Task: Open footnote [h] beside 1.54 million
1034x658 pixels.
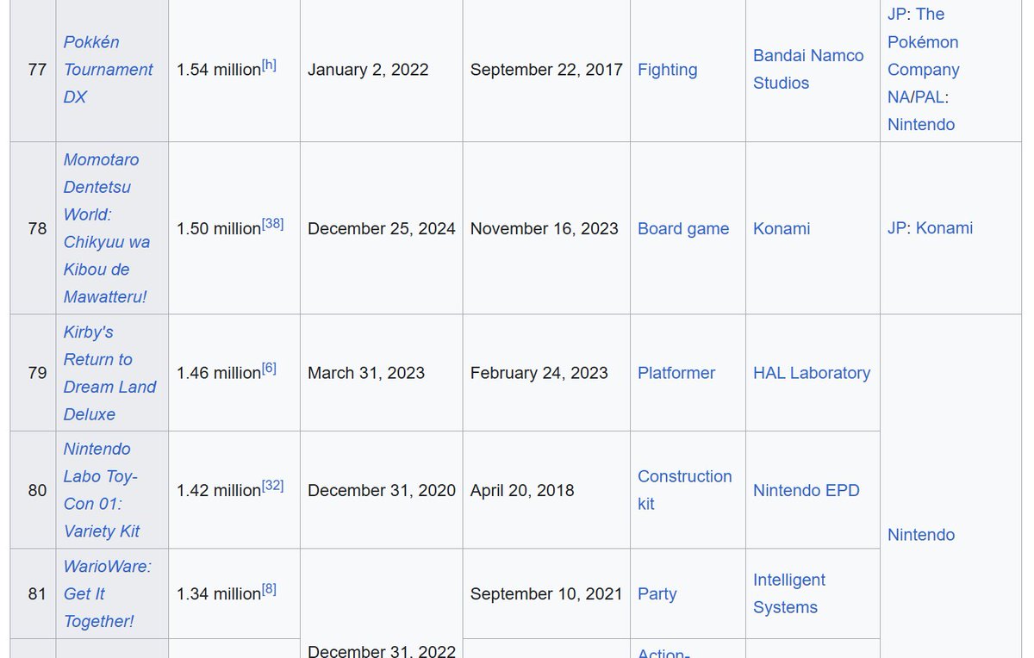Action: 270,65
